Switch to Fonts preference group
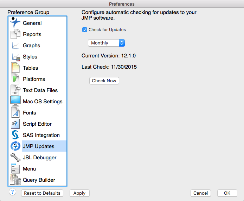This screenshot has height=201, width=244. click(x=30, y=113)
